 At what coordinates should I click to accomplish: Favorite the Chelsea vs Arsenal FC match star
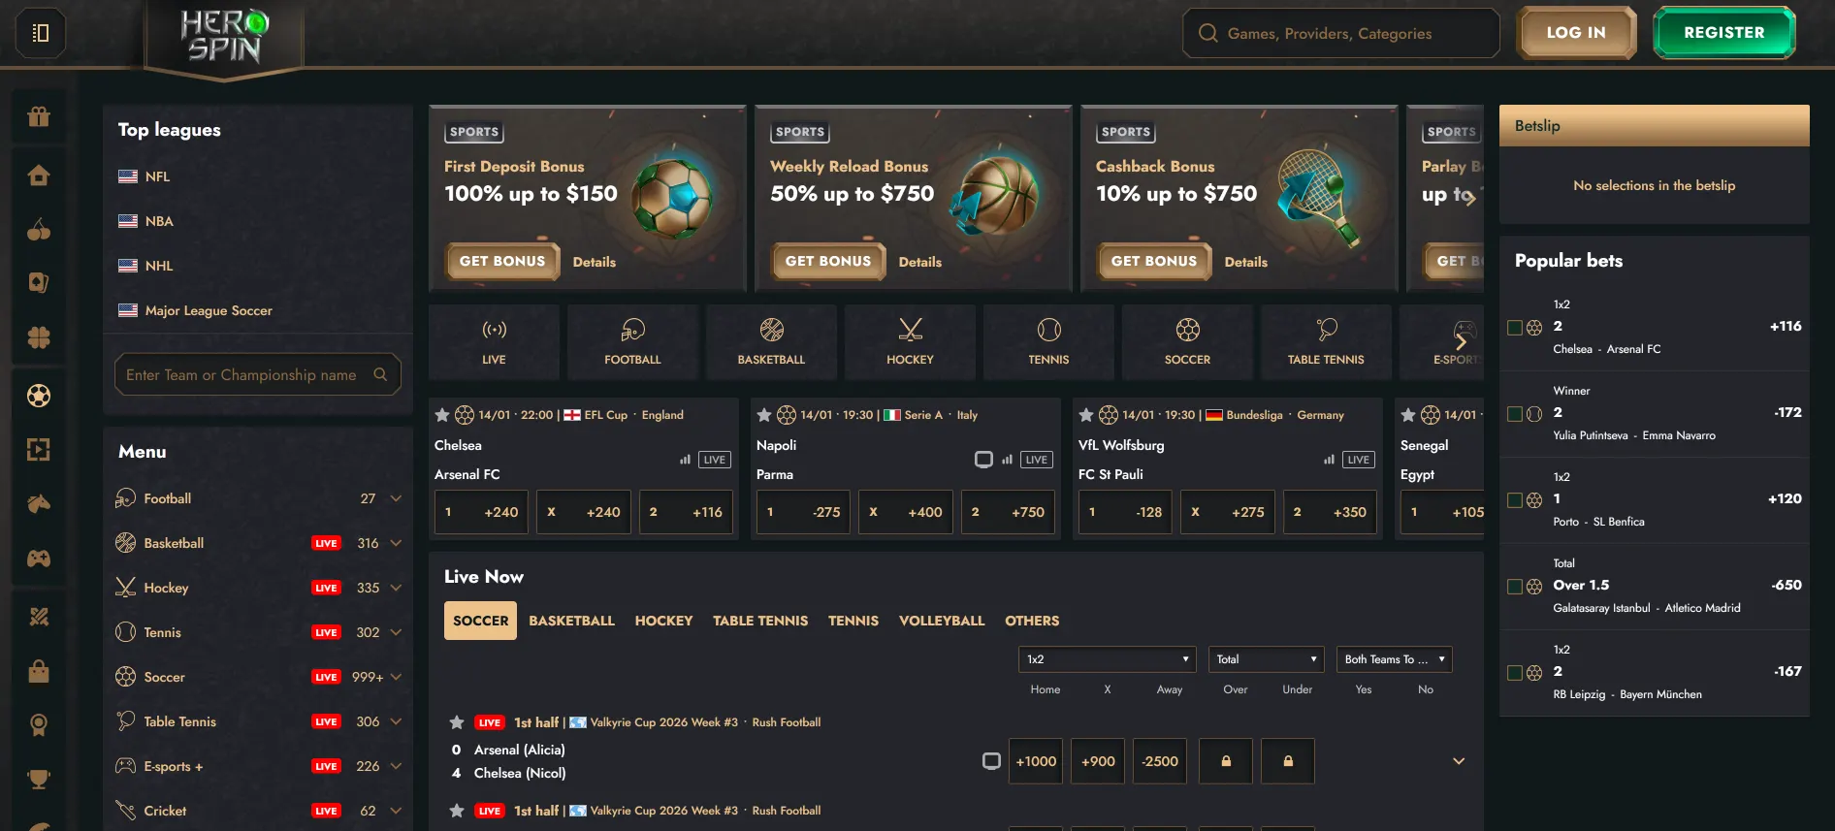point(442,415)
